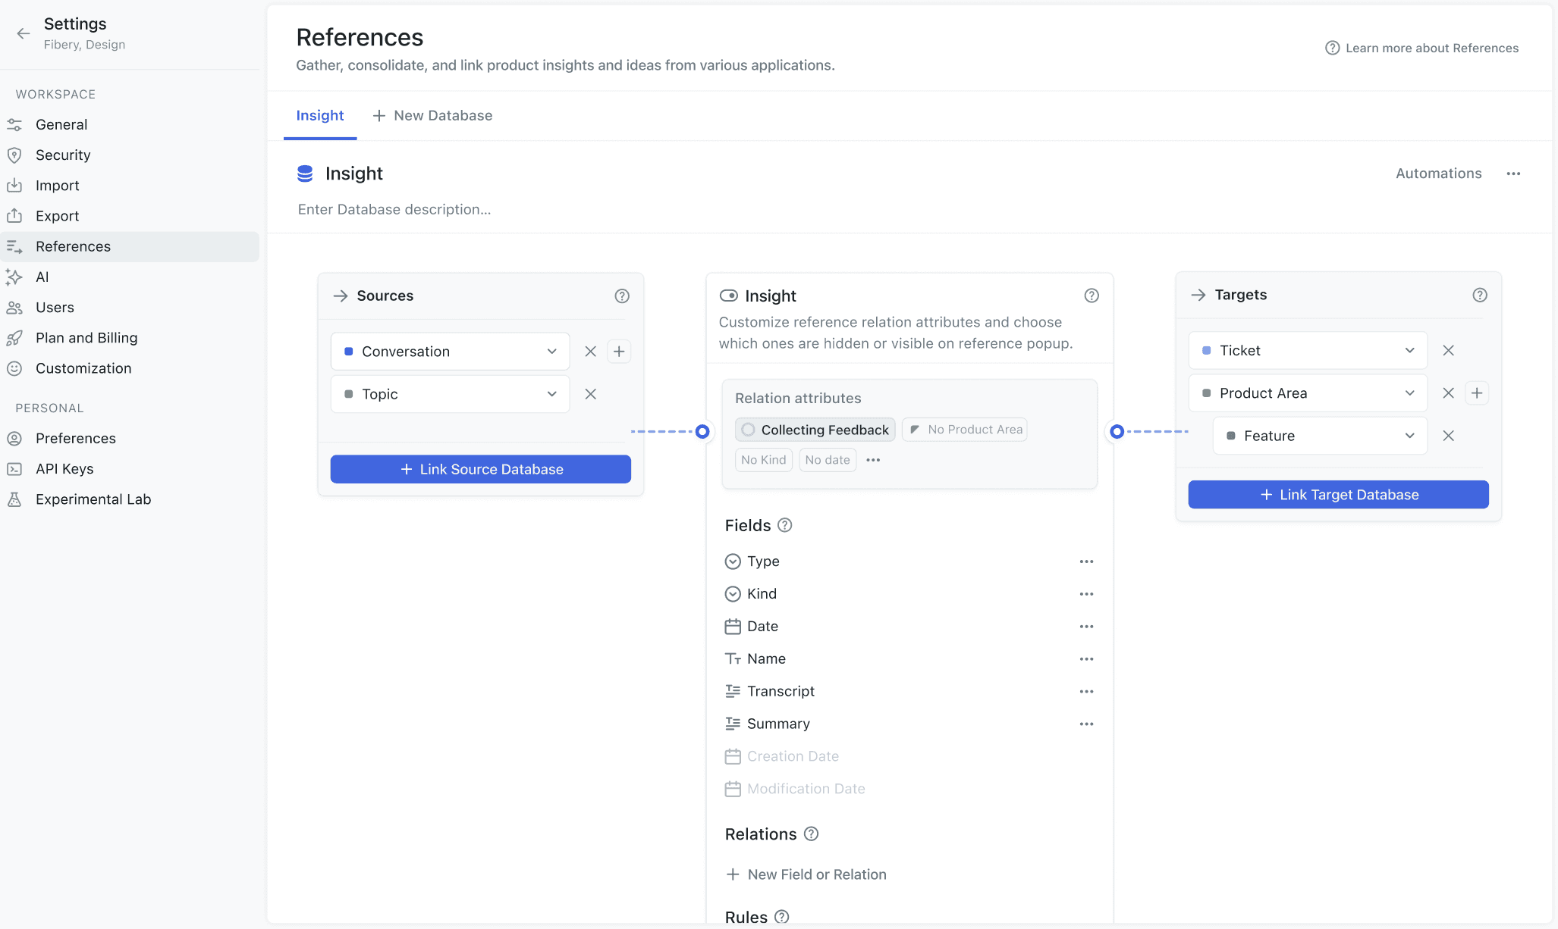Image resolution: width=1558 pixels, height=929 pixels.
Task: Click the Collecting Feedback relation attribute chip
Action: coord(815,430)
